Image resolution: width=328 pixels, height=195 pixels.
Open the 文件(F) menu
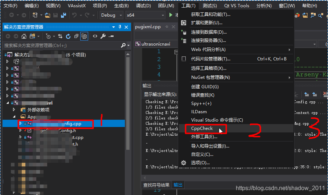(x=11, y=6)
